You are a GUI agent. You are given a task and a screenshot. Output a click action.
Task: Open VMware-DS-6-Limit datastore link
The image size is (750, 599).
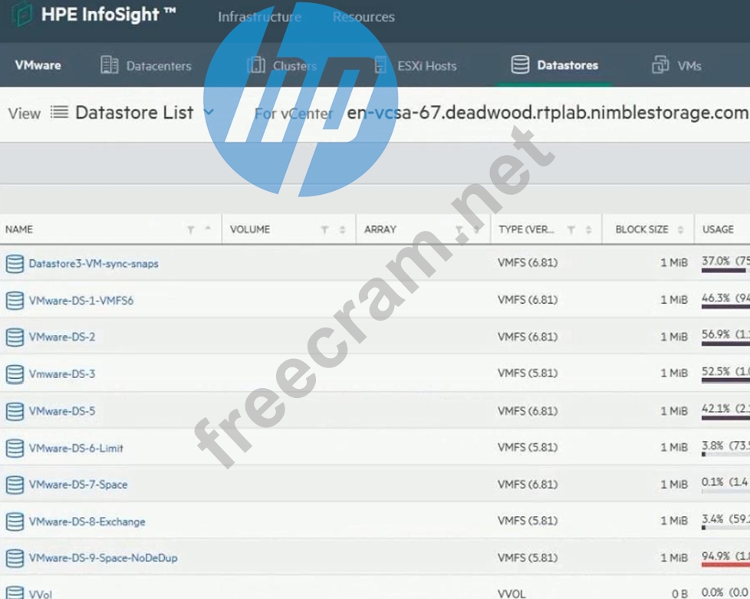[x=76, y=449]
